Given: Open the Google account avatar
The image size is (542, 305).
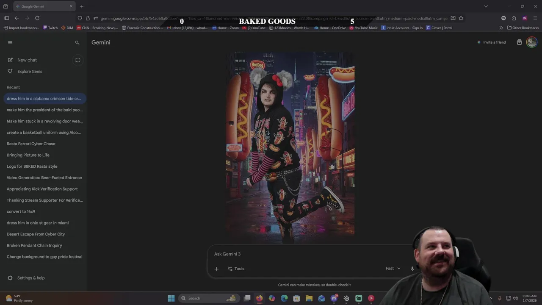Looking at the screenshot, I should pos(532,42).
